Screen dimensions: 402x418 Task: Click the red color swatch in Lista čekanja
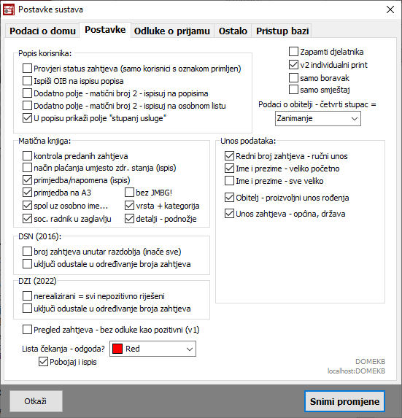pyautogui.click(x=117, y=349)
